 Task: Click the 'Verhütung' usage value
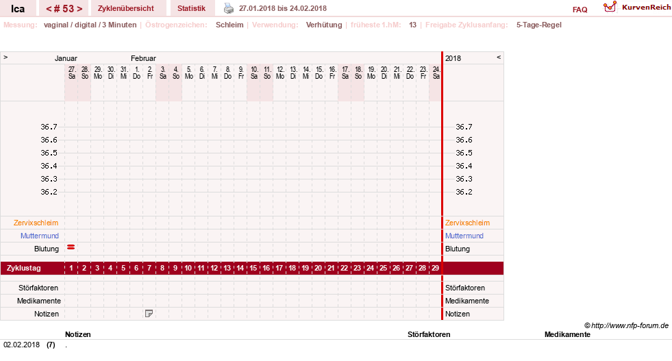click(324, 25)
